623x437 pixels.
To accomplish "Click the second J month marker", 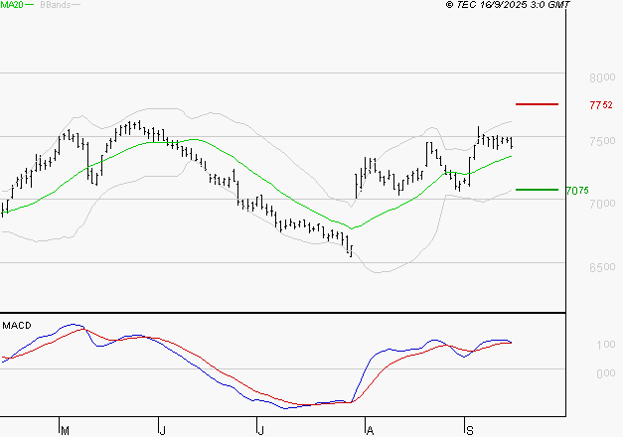I will [260, 430].
